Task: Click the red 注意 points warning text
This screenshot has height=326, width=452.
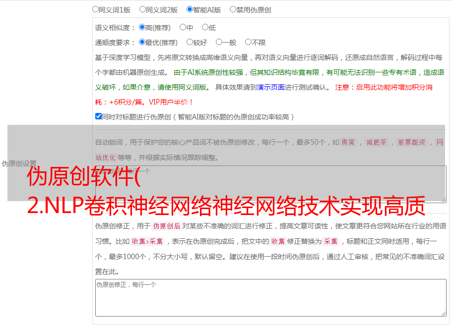Action: [x=264, y=95]
